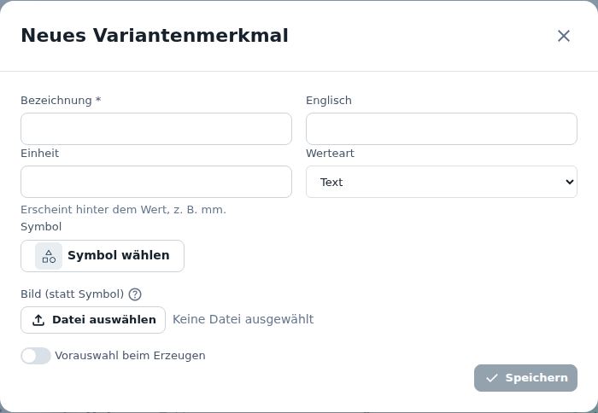
Task: Click the 'Erscheint hinter dem Wert' hint text
Action: tap(123, 210)
